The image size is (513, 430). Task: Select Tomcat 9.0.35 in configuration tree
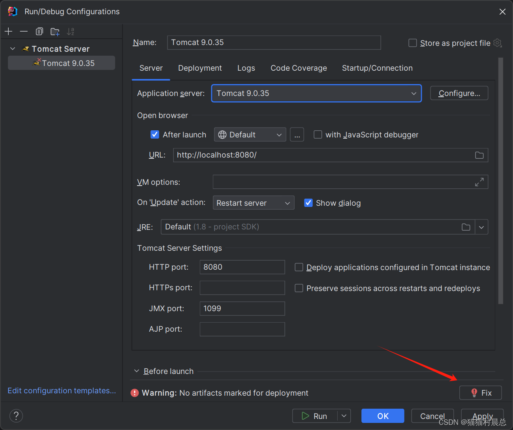pos(62,63)
